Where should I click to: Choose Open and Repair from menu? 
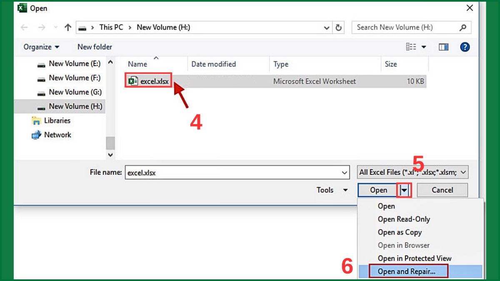pos(408,271)
